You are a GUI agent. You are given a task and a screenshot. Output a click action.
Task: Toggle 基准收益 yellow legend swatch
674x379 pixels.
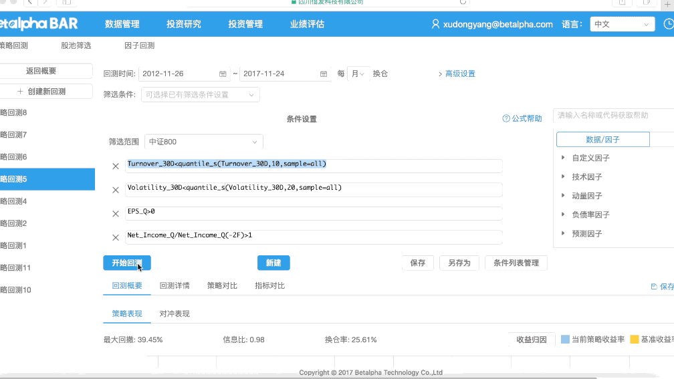(634, 340)
